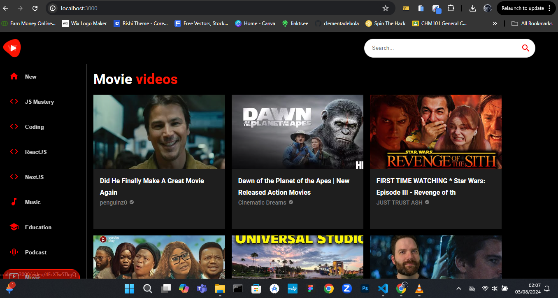Open Task View on taskbar
This screenshot has height=298, width=558.
pos(165,289)
